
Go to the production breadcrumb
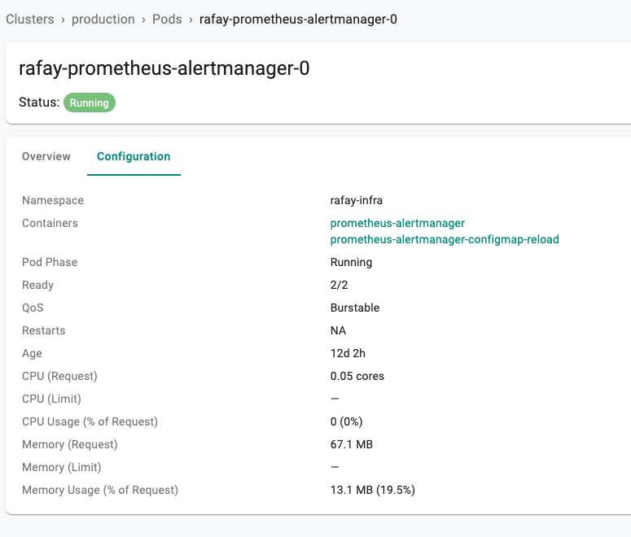(x=103, y=20)
